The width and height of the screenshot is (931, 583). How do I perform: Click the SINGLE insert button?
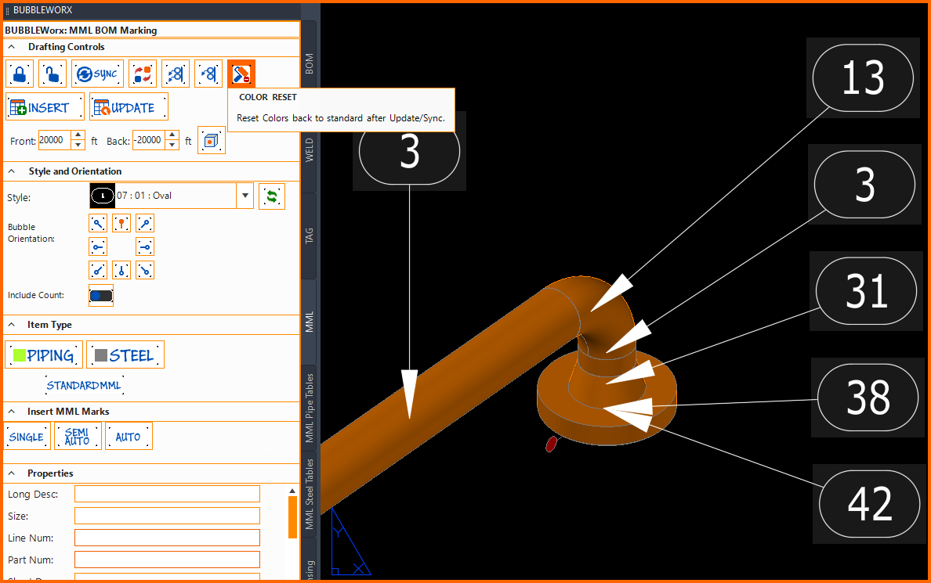pyautogui.click(x=27, y=437)
